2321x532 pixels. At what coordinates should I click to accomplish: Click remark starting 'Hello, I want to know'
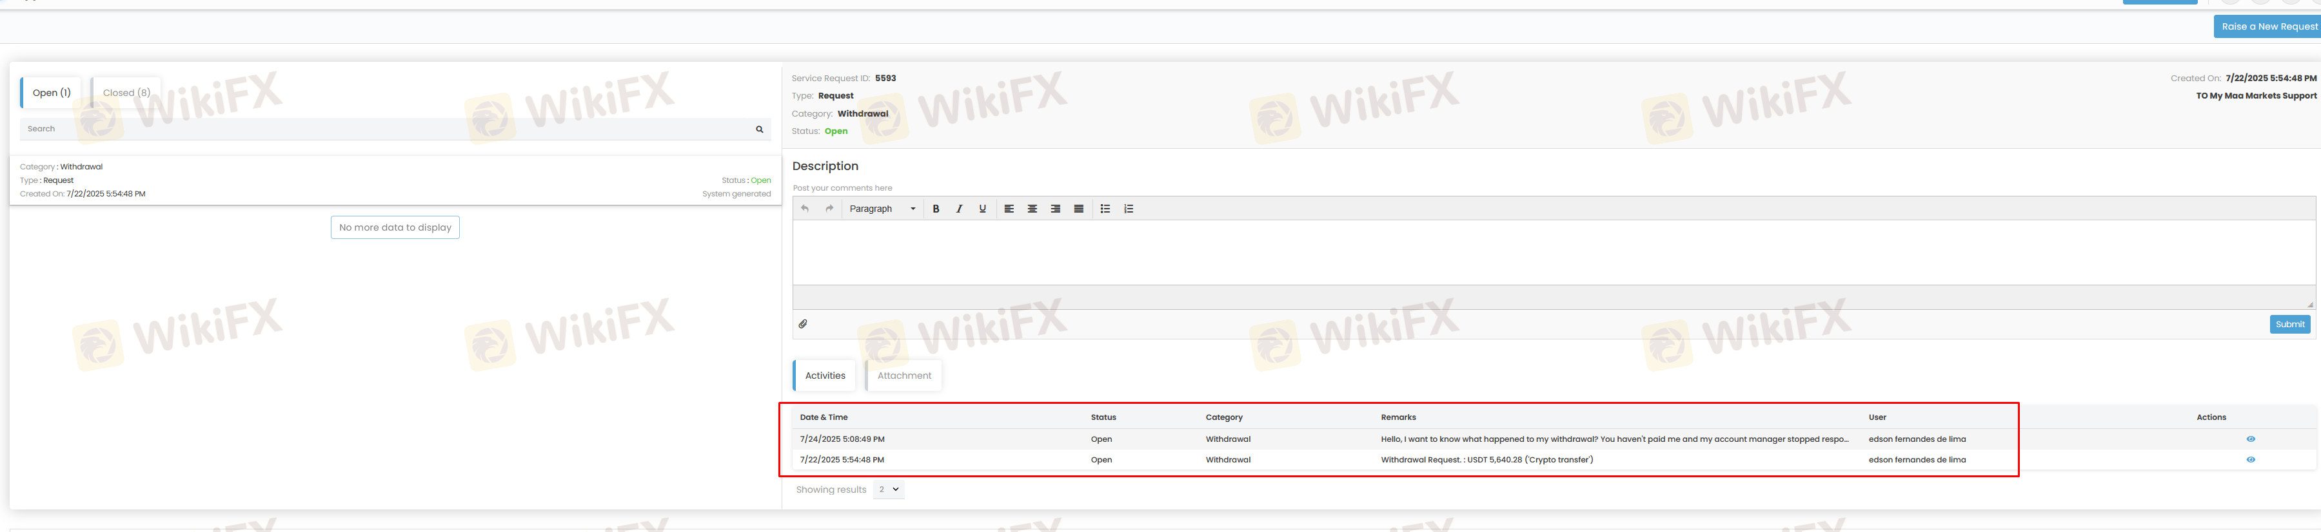tap(1615, 439)
